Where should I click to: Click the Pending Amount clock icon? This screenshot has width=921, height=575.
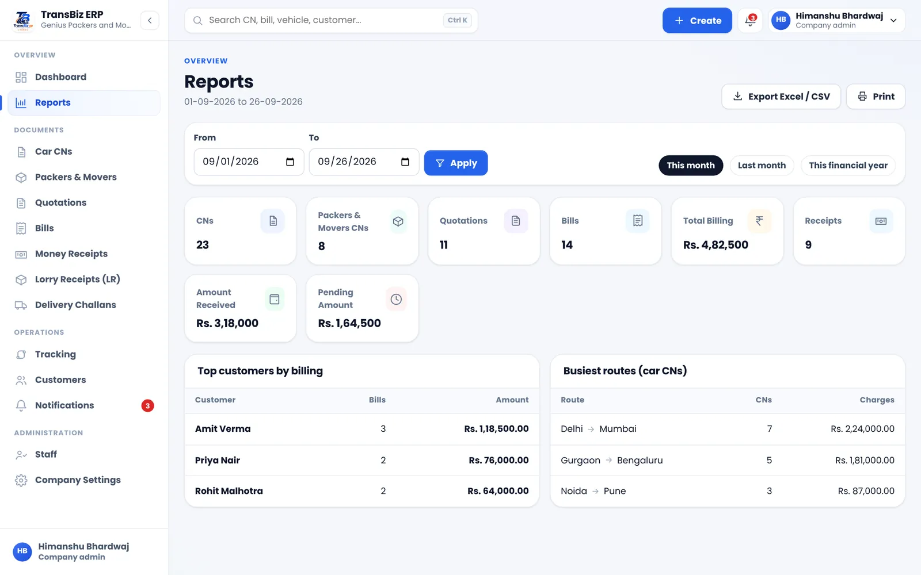point(396,299)
